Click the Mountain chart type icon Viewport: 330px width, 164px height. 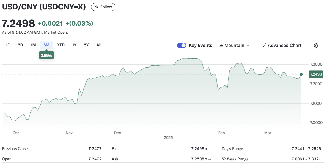coord(221,46)
